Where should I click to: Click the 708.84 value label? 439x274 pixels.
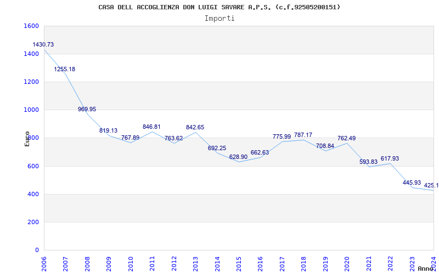325,146
